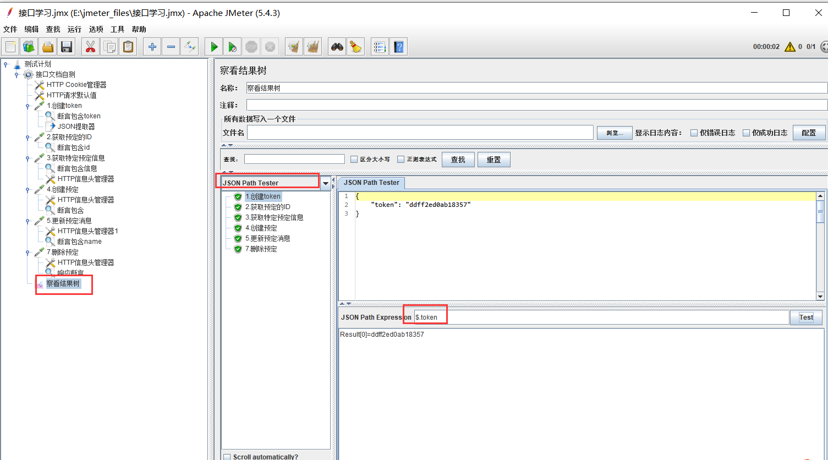Enable the 区分大小写 checkbox

click(x=354, y=159)
